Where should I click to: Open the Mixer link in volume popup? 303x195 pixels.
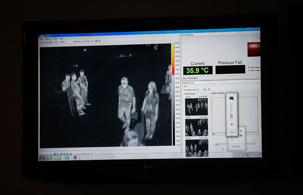[x=232, y=132]
